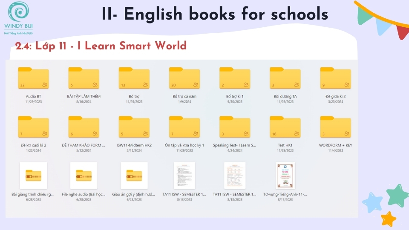
Task: Select the Giáo án gợi ý zip file
Action: tap(134, 175)
